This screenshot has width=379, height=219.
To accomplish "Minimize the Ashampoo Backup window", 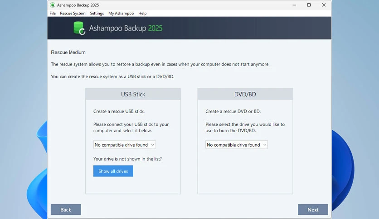I will coord(294,5).
